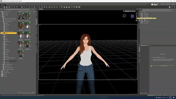Viewport: 176px width, 99px height.
Task: Click the yellow highlighted active tool icon
Action: pyautogui.click(x=54, y=7)
